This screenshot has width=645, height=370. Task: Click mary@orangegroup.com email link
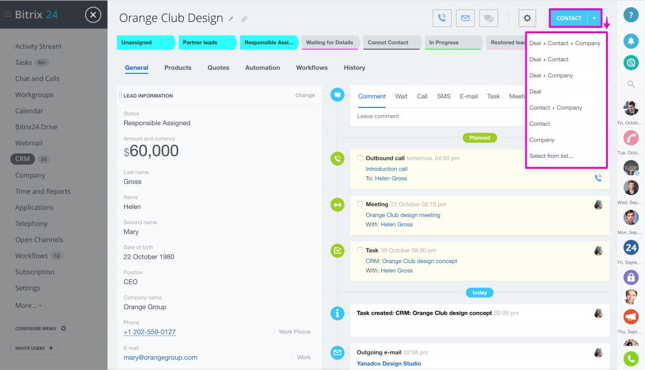coord(161,357)
